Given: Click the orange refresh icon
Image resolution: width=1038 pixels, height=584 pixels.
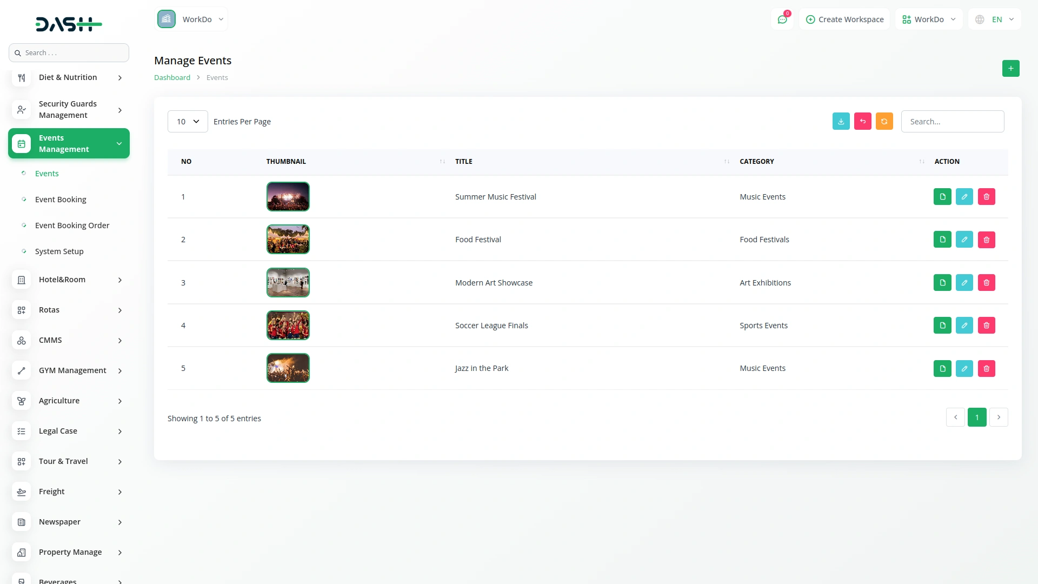Looking at the screenshot, I should pos(884,122).
